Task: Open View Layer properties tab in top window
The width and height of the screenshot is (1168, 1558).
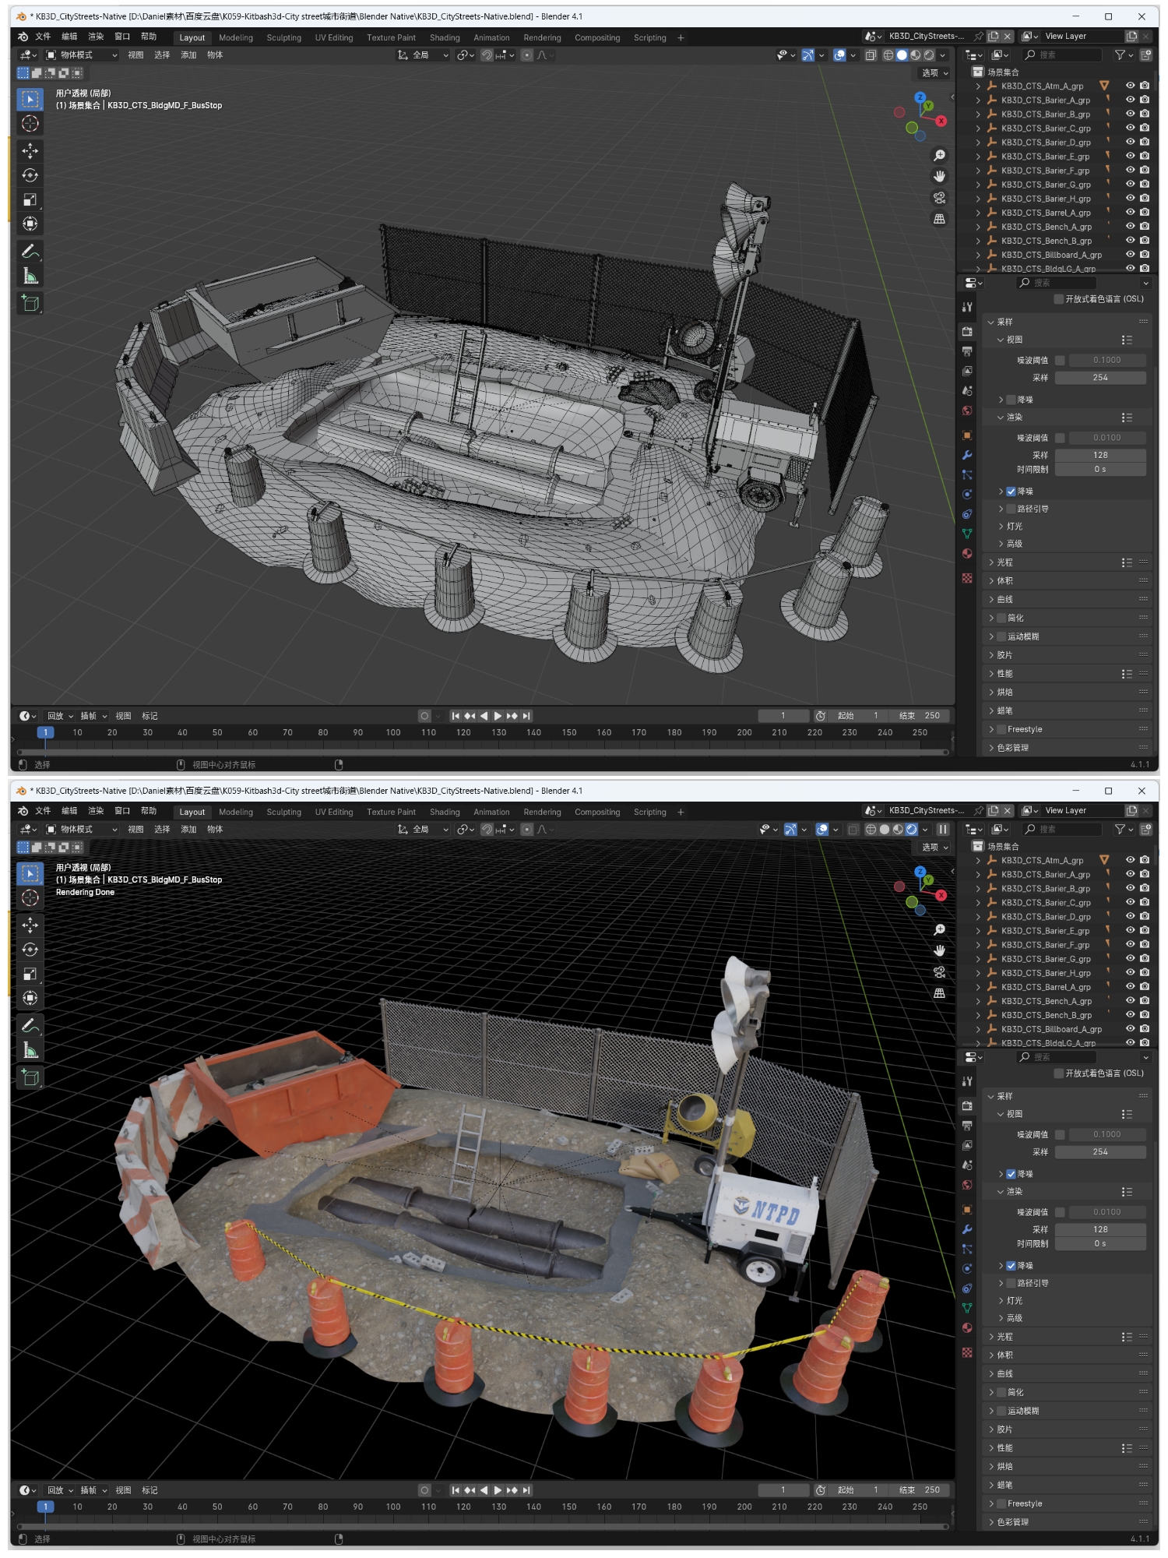Action: click(x=967, y=372)
